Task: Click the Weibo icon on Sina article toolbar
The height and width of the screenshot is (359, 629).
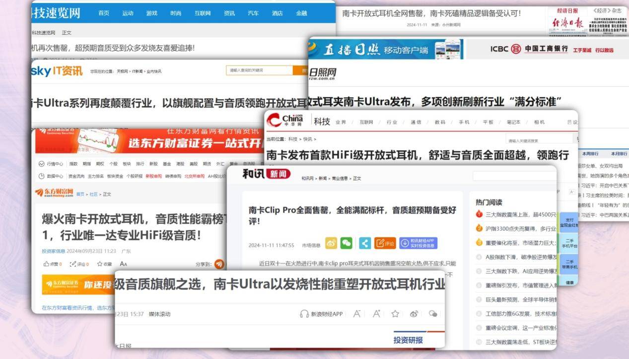Action: coord(414,314)
